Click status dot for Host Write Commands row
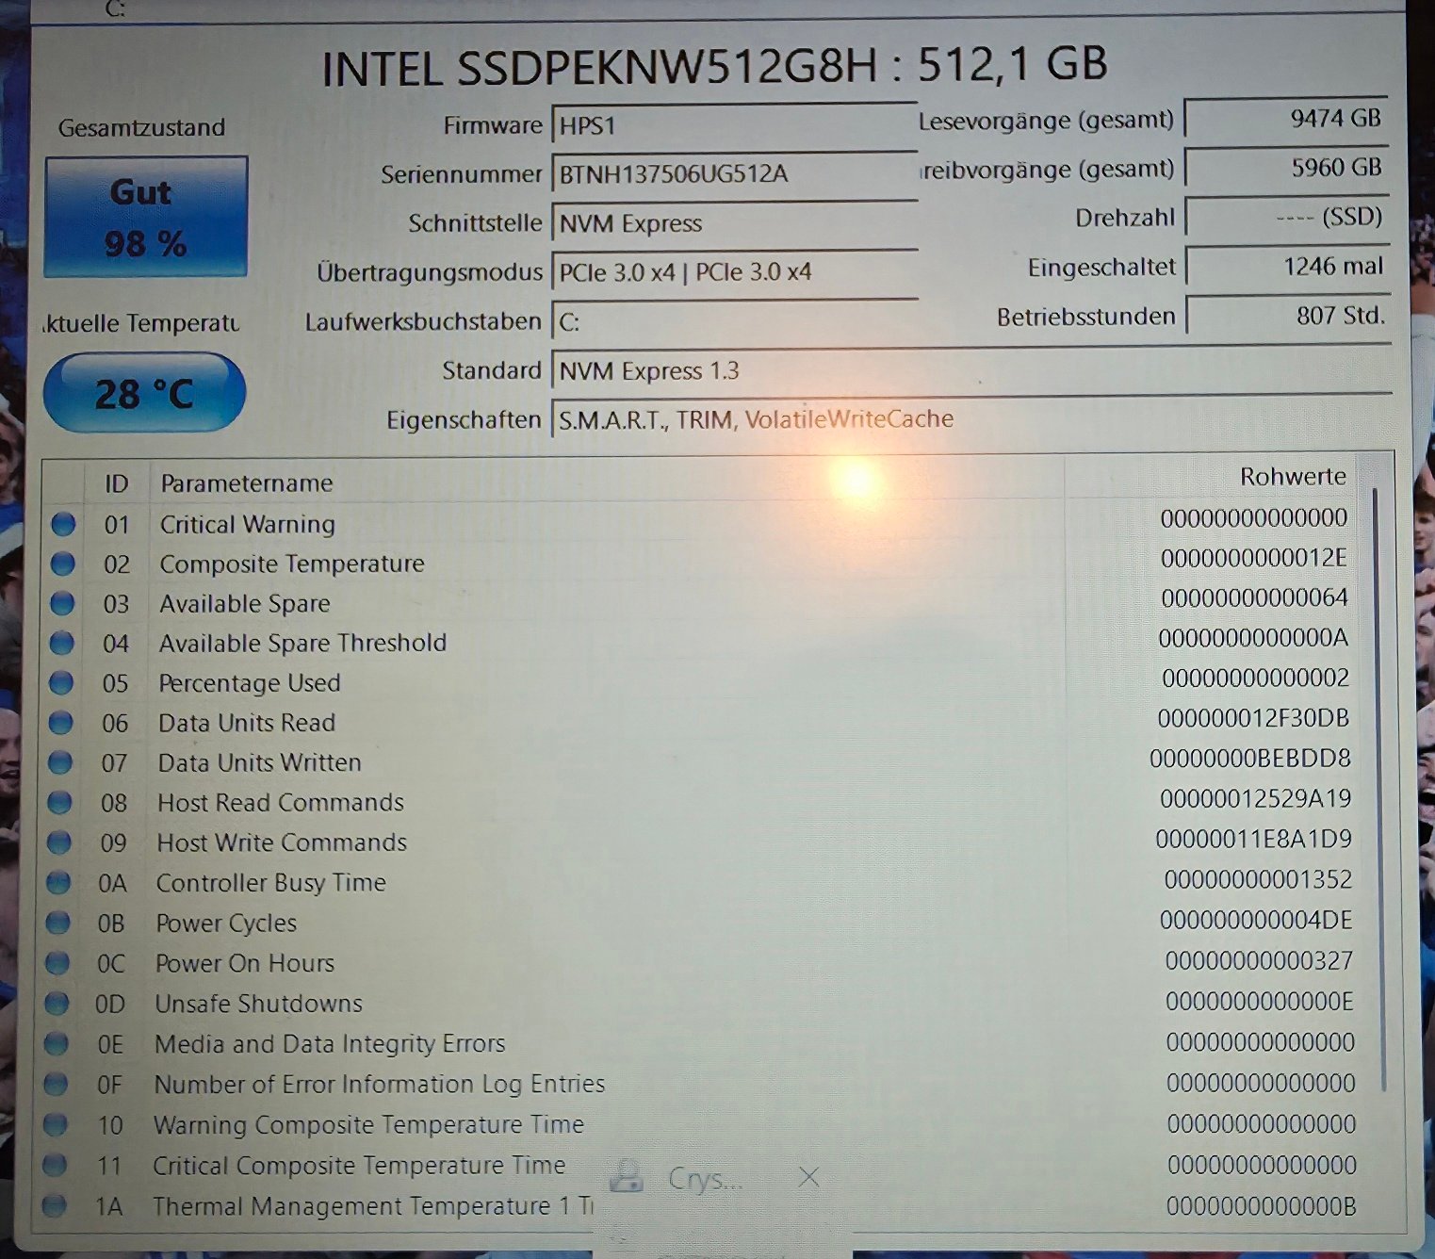 click(x=59, y=842)
